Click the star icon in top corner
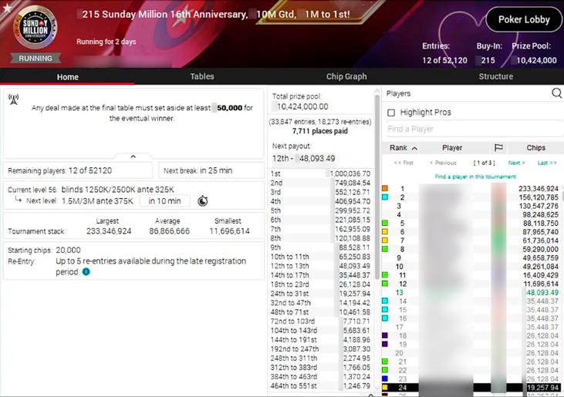The height and width of the screenshot is (397, 564). coord(6,7)
